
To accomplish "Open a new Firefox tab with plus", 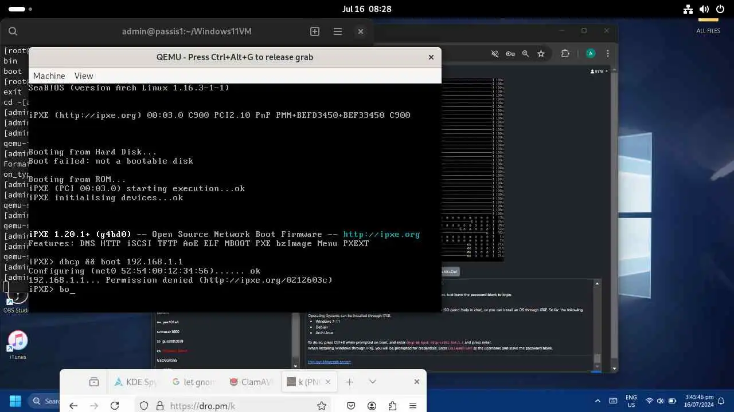I will coord(349,382).
